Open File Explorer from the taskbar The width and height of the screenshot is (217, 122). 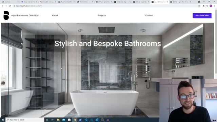58,120
